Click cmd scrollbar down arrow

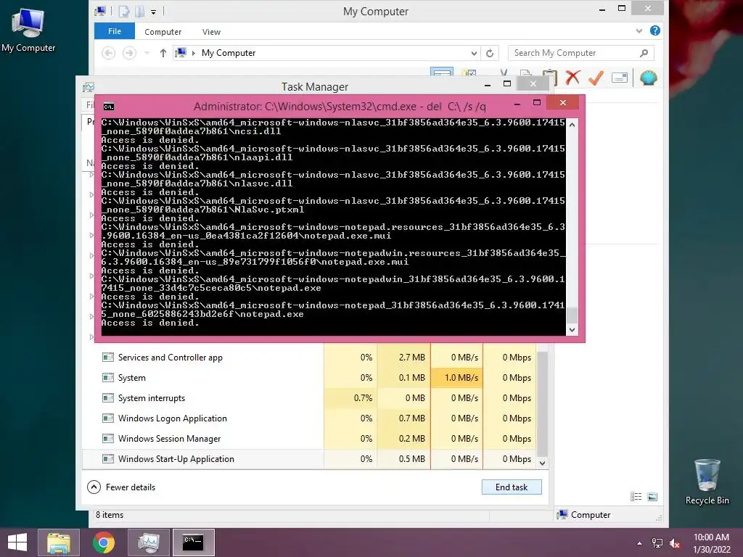[x=572, y=330]
